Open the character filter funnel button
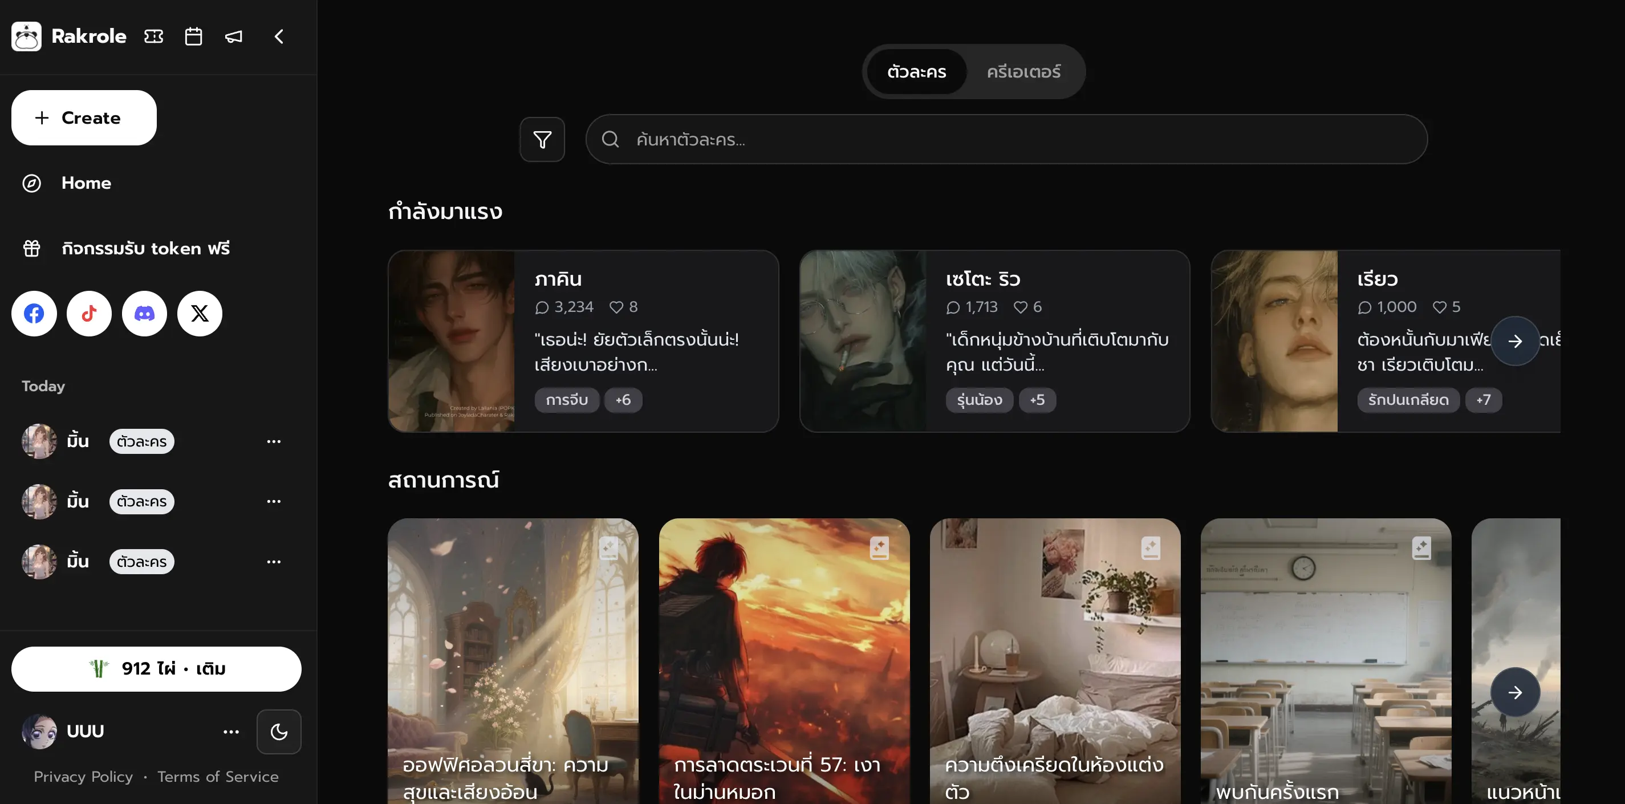1625x804 pixels. pos(542,140)
